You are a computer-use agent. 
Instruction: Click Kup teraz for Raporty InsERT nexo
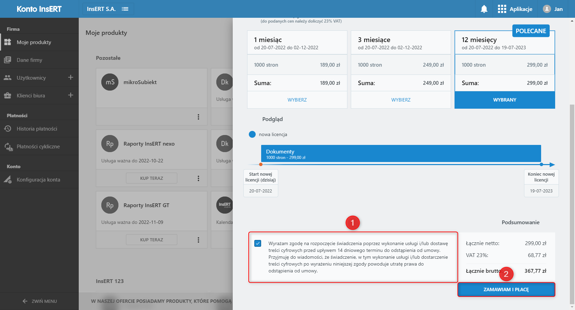tap(152, 178)
